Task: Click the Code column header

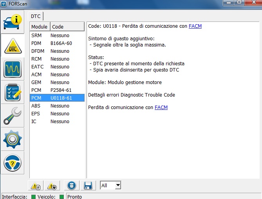Action: [67, 27]
